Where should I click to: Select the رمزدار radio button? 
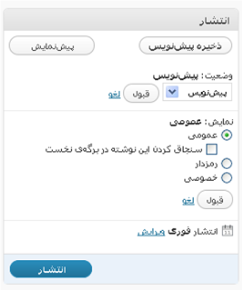click(226, 164)
